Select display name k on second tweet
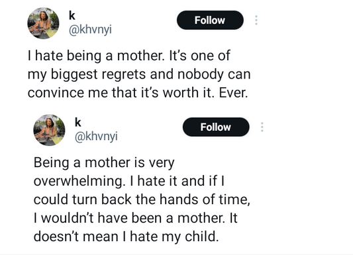Viewport: 353px width, 255px height. click(x=77, y=123)
